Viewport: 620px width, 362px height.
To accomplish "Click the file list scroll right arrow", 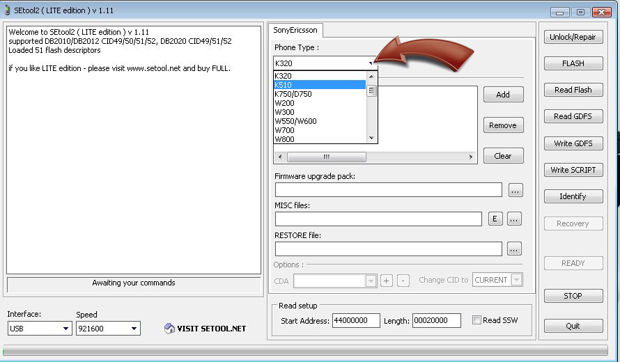I will [x=470, y=157].
